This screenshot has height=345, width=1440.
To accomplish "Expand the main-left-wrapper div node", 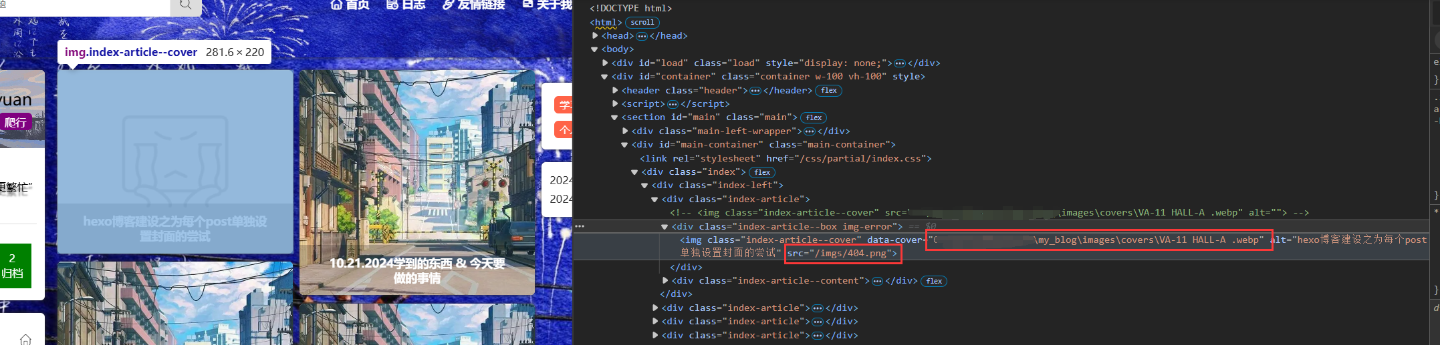I will click(625, 131).
